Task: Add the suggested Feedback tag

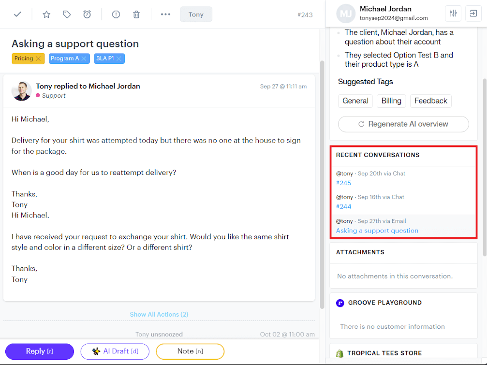Action: (x=430, y=101)
